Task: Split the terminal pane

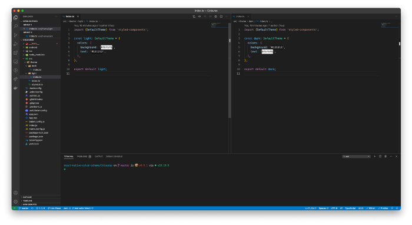Action: (380, 157)
